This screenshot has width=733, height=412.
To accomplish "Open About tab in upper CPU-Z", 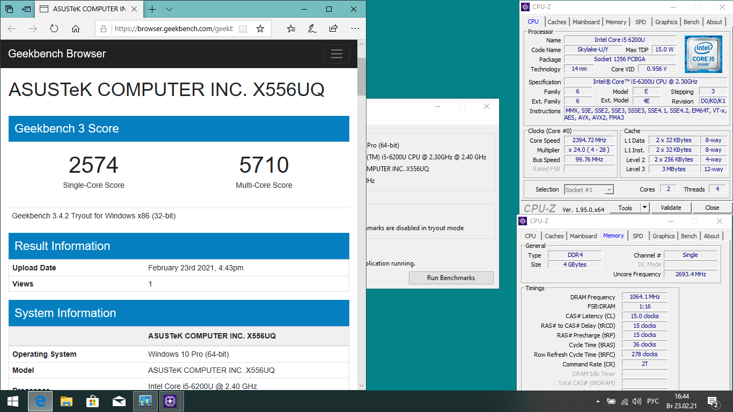I will pyautogui.click(x=714, y=22).
